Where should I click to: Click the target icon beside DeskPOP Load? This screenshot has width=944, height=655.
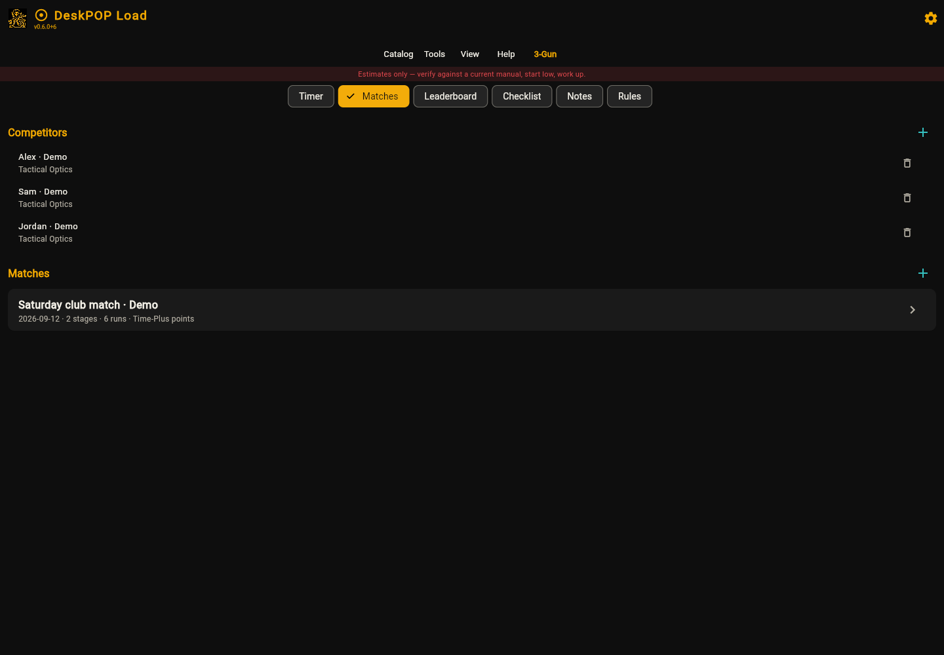(41, 15)
